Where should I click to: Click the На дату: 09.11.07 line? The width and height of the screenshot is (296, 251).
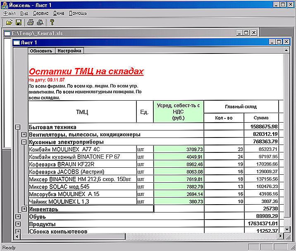coord(46,80)
